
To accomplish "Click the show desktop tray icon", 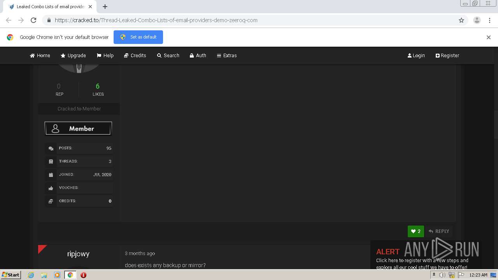I will point(493,275).
